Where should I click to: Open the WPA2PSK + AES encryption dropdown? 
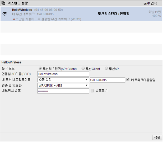(x=63, y=85)
